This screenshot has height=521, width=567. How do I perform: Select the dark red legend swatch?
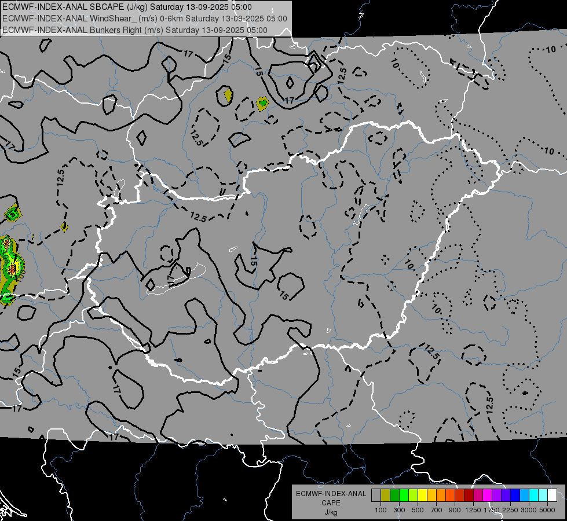469,496
